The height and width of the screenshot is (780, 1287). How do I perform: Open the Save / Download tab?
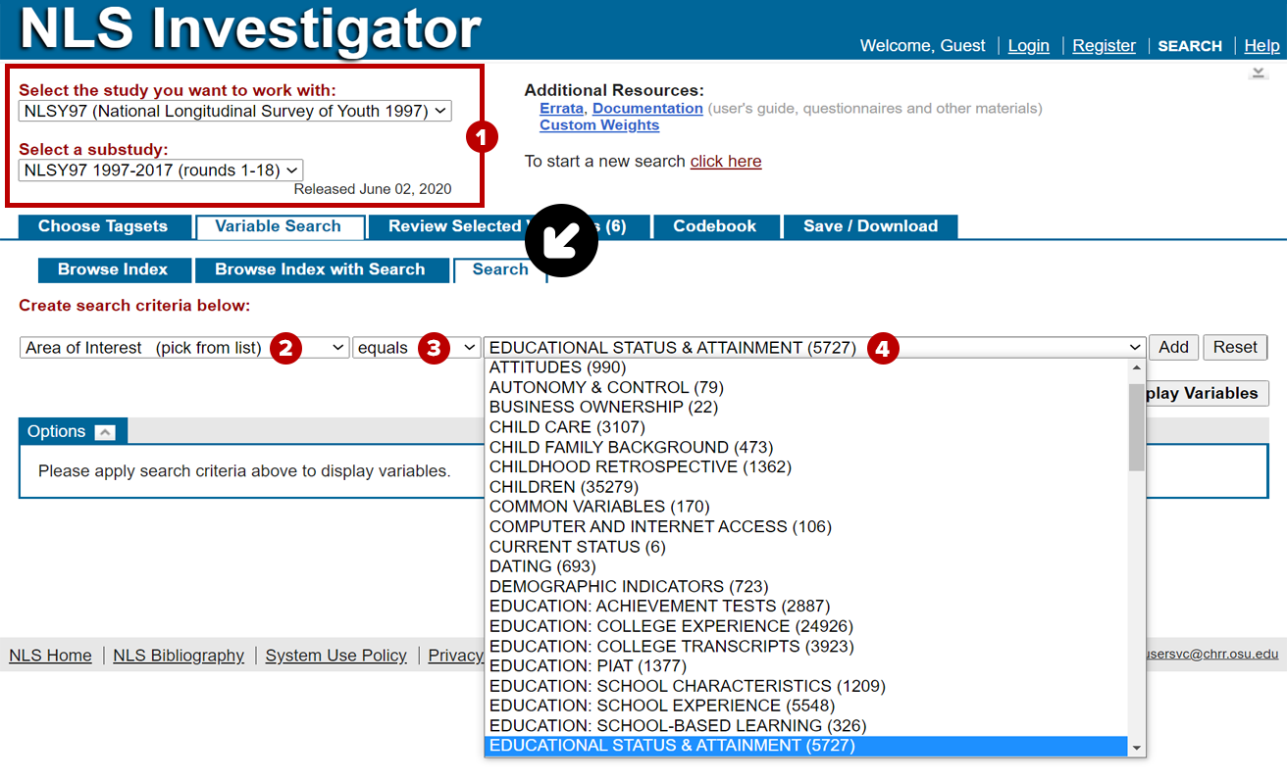(871, 226)
